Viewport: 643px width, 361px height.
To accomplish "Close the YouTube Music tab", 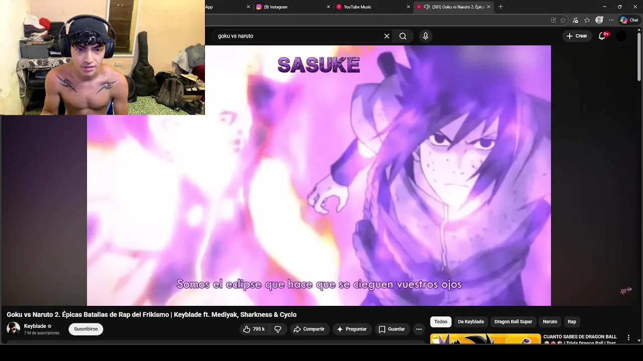I will coord(408,7).
